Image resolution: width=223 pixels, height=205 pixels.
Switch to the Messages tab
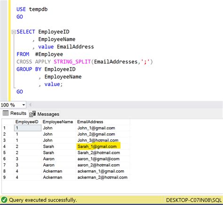click(x=45, y=114)
